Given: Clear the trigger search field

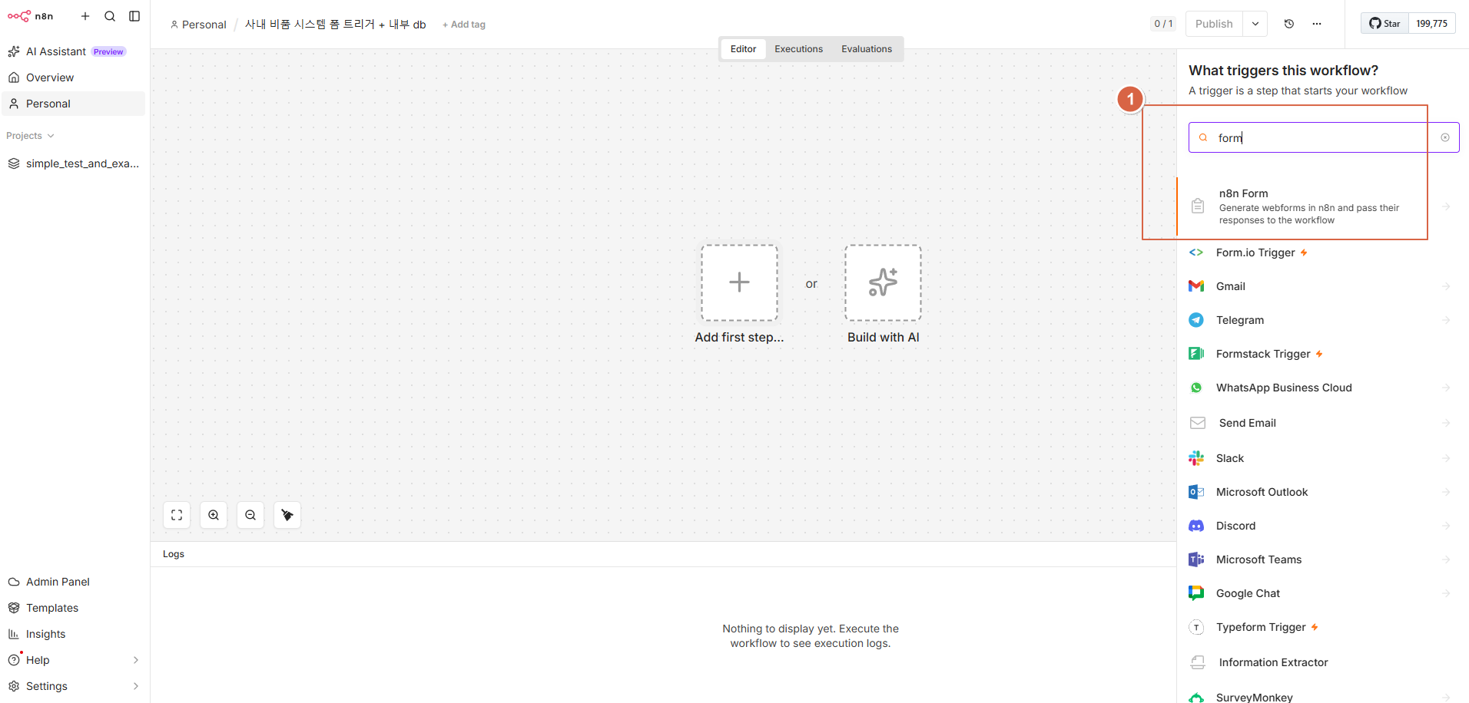Looking at the screenshot, I should point(1445,138).
